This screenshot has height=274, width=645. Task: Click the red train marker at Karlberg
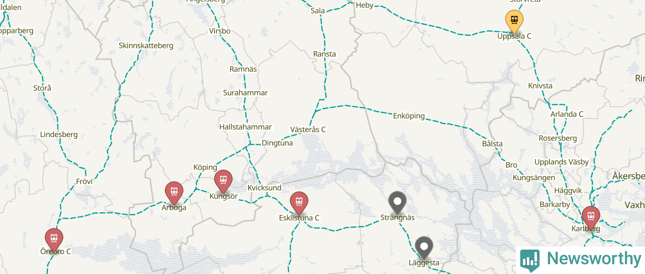pyautogui.click(x=591, y=217)
